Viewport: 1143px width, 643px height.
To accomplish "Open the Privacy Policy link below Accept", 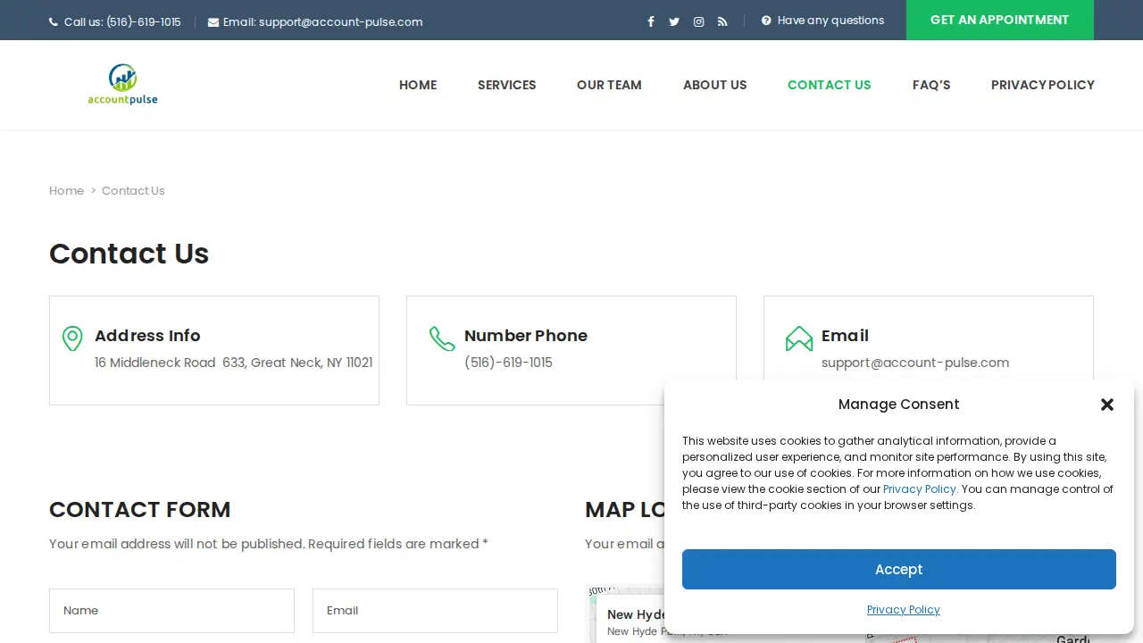I will coord(904,609).
